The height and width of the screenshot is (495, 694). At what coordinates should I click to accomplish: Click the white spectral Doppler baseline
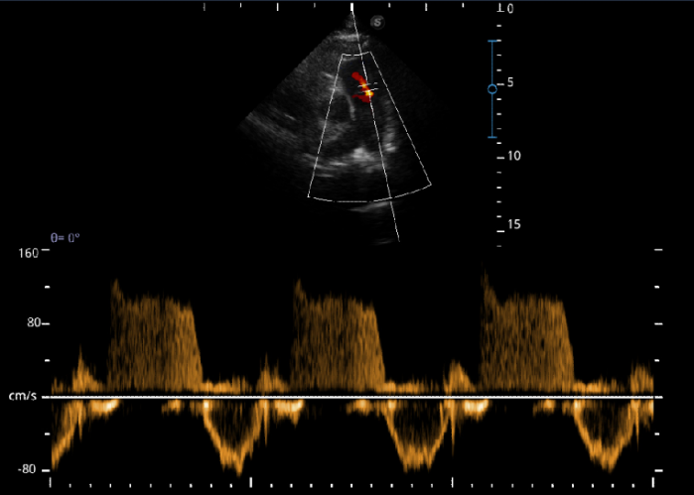(x=352, y=397)
